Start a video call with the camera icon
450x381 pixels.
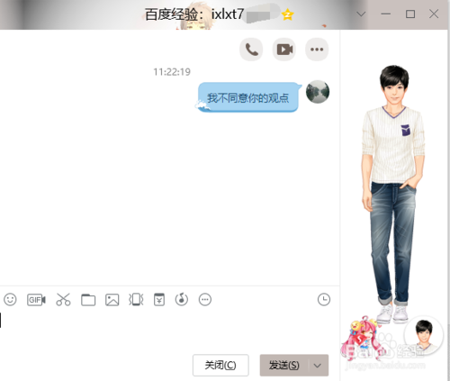[x=284, y=50]
